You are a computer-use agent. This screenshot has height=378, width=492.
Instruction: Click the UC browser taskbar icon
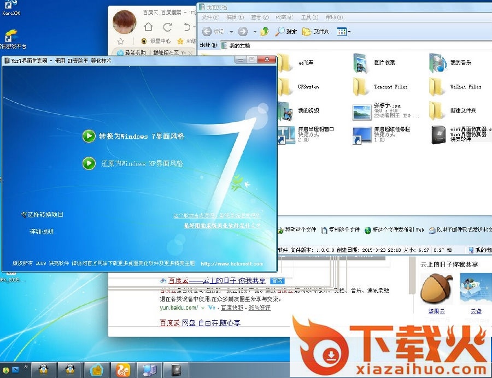point(122,370)
